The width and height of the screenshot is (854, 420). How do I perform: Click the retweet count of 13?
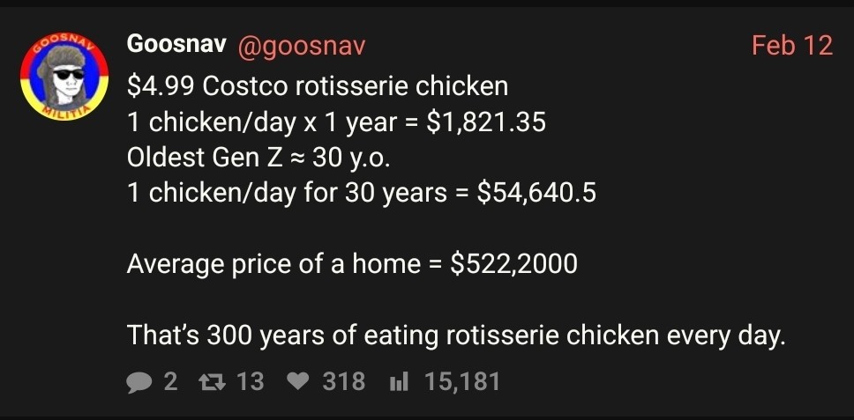pyautogui.click(x=251, y=382)
